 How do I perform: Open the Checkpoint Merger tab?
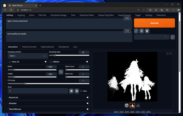[x=58, y=15]
